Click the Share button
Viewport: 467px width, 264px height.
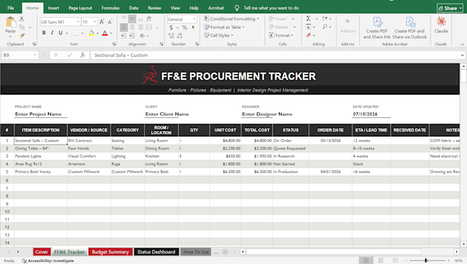(450, 8)
